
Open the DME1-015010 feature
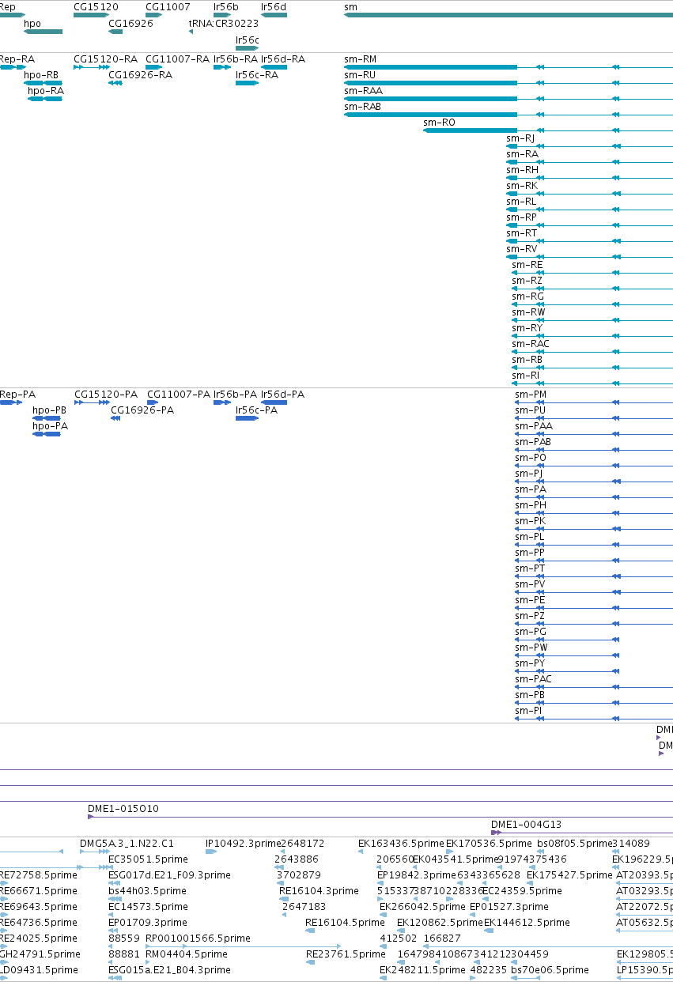tap(380, 817)
